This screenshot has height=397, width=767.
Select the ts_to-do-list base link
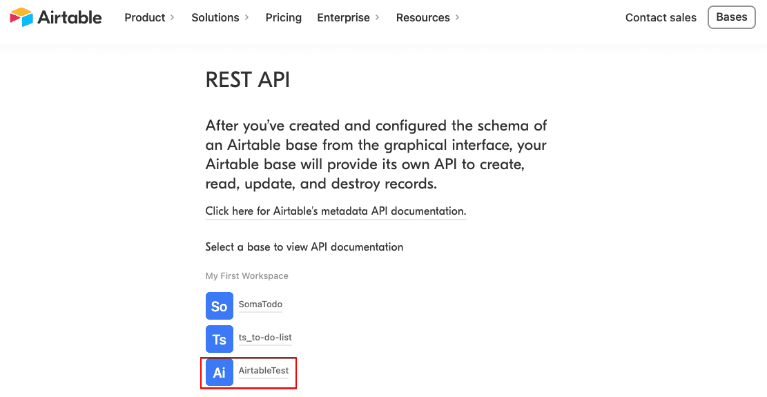point(265,338)
